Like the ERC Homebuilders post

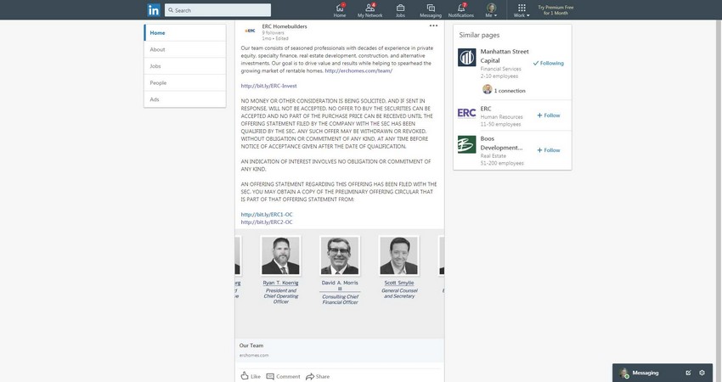251,376
